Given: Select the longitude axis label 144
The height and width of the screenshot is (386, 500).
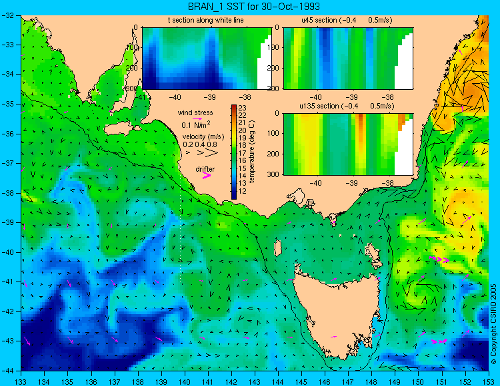Looking at the screenshot, I should pyautogui.click(x=278, y=381).
